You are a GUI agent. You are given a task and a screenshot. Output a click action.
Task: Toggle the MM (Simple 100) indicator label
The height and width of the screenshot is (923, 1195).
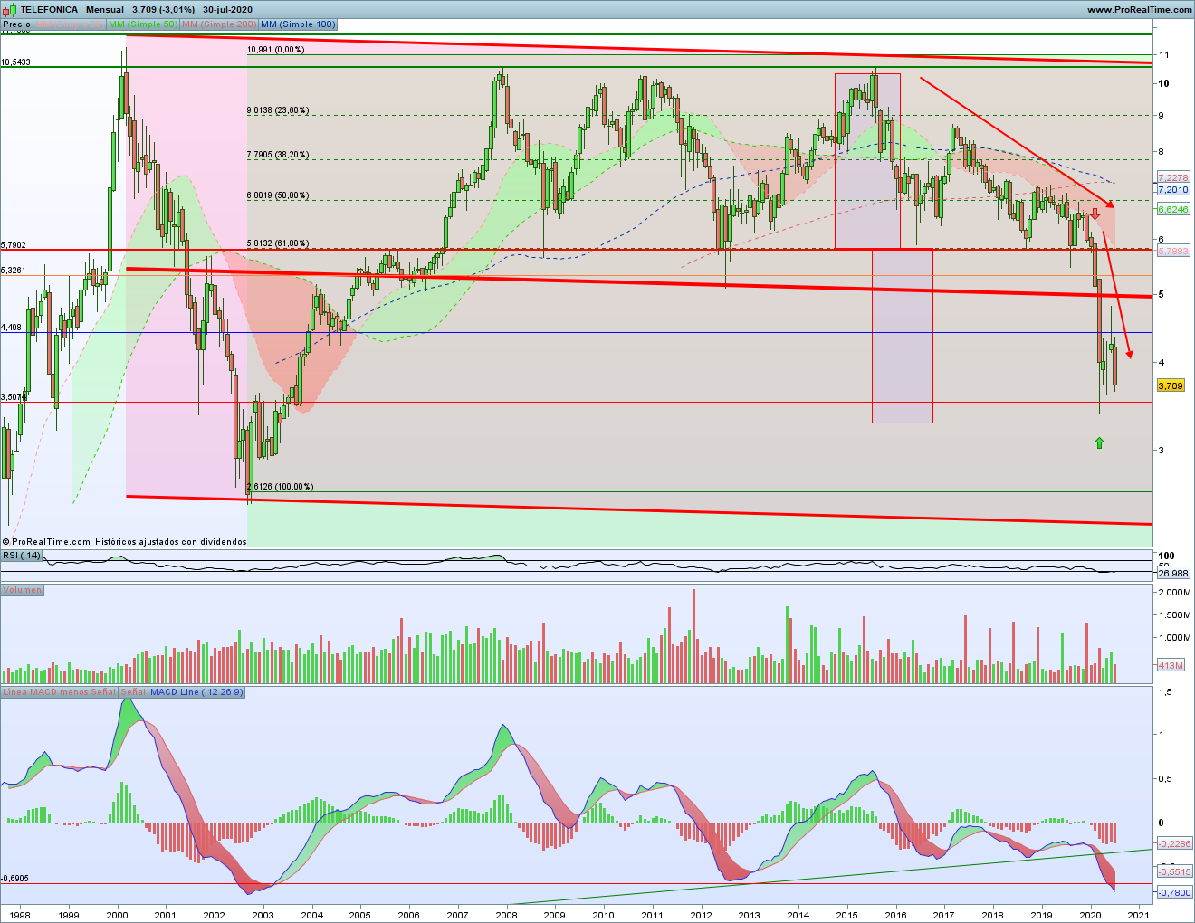297,24
